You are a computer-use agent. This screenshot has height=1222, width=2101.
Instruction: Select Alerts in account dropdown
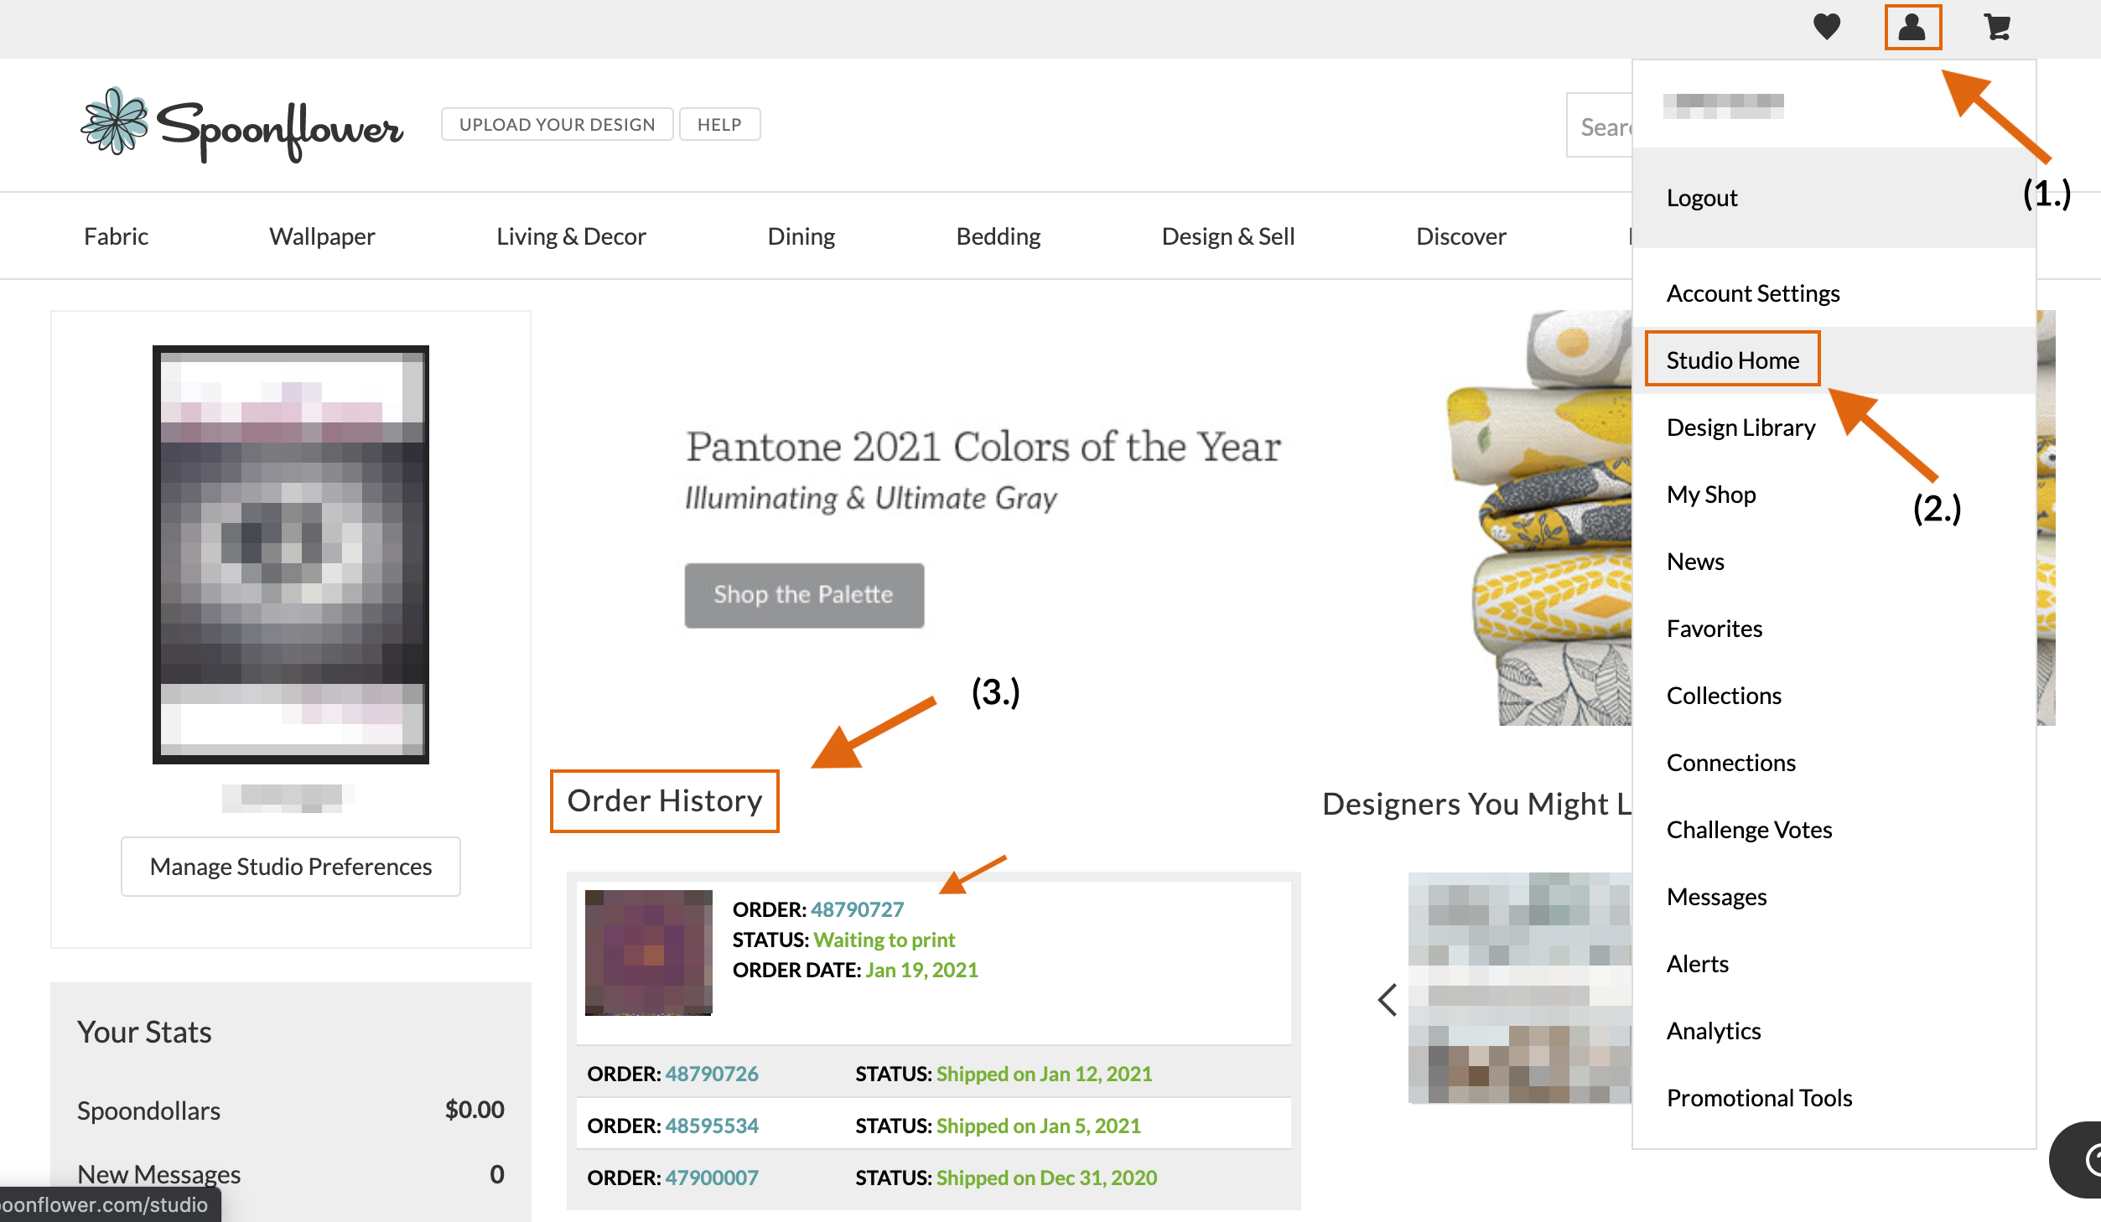(1834, 964)
